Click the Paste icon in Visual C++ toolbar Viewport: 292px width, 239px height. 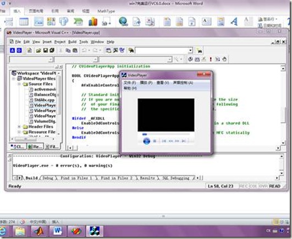tap(75, 50)
